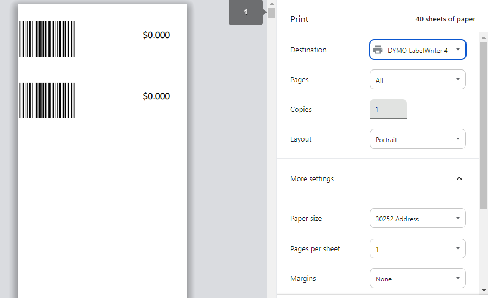The height and width of the screenshot is (298, 488).
Task: Click the preview scrollbar up arrow
Action: [x=272, y=4]
